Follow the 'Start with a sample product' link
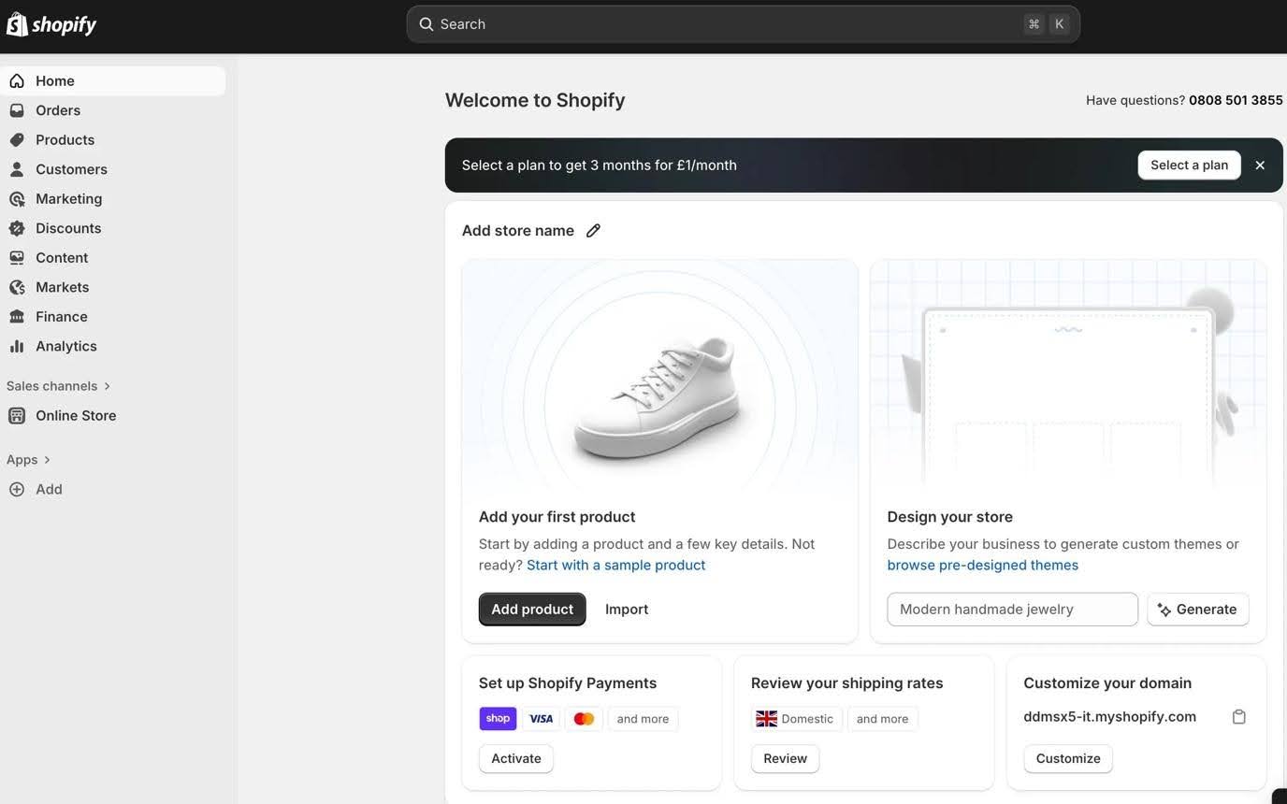Image resolution: width=1287 pixels, height=804 pixels. 615,566
